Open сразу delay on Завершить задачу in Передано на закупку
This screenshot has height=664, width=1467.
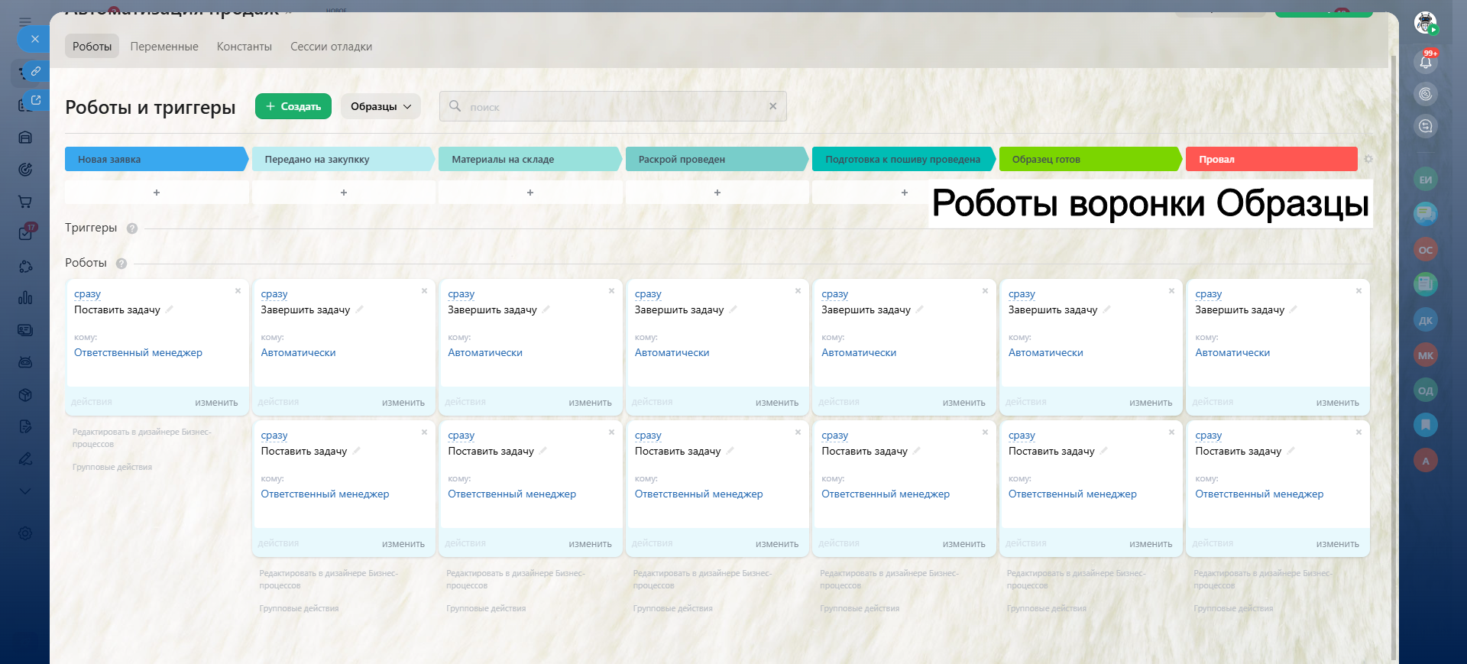(274, 293)
